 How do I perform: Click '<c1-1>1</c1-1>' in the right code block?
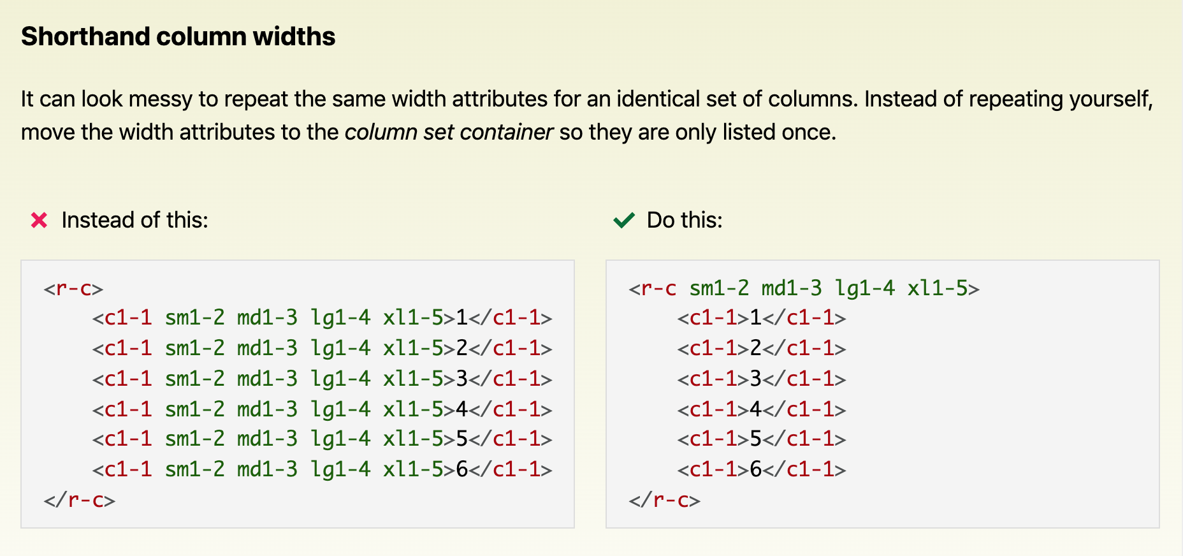762,318
